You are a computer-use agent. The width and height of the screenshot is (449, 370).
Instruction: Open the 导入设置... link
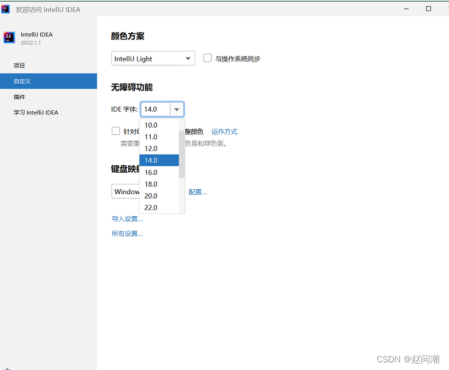click(127, 219)
